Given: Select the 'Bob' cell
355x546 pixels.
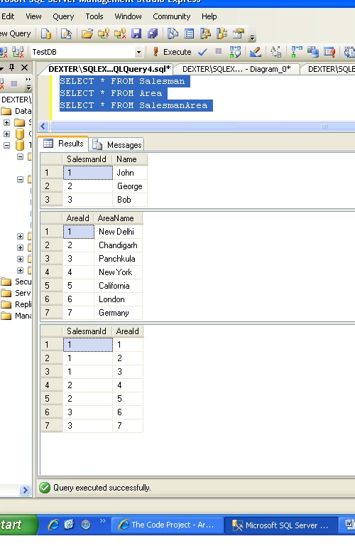Looking at the screenshot, I should [x=130, y=200].
